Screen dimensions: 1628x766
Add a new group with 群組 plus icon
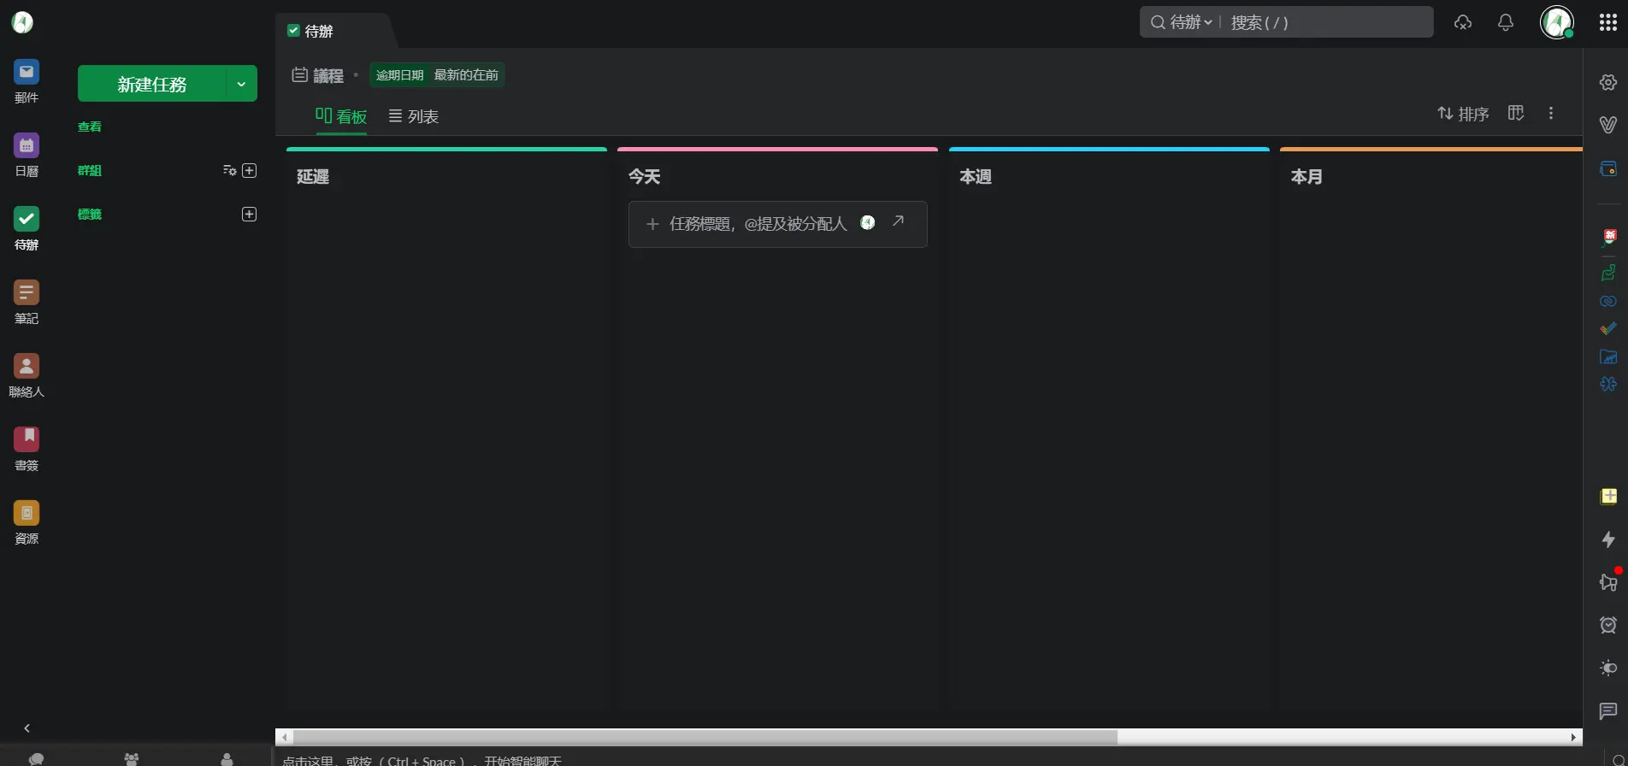pyautogui.click(x=250, y=171)
